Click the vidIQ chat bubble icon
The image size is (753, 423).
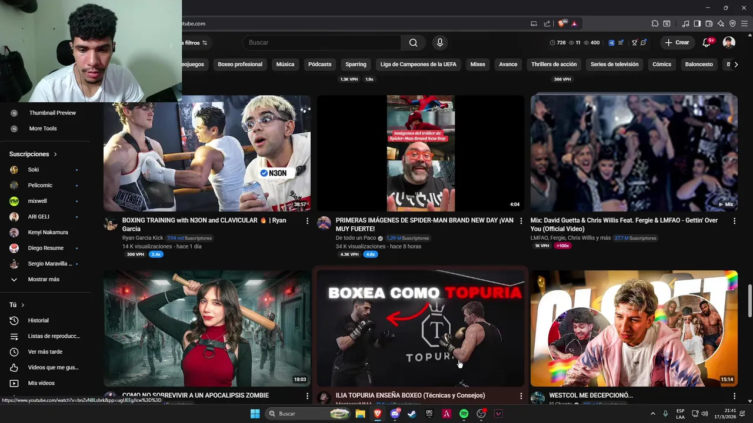click(644, 42)
